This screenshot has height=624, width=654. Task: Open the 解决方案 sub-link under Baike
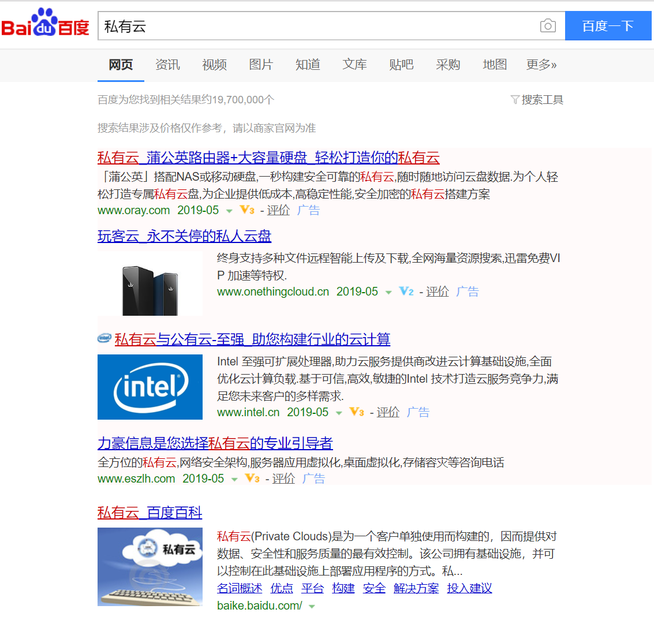pos(416,588)
